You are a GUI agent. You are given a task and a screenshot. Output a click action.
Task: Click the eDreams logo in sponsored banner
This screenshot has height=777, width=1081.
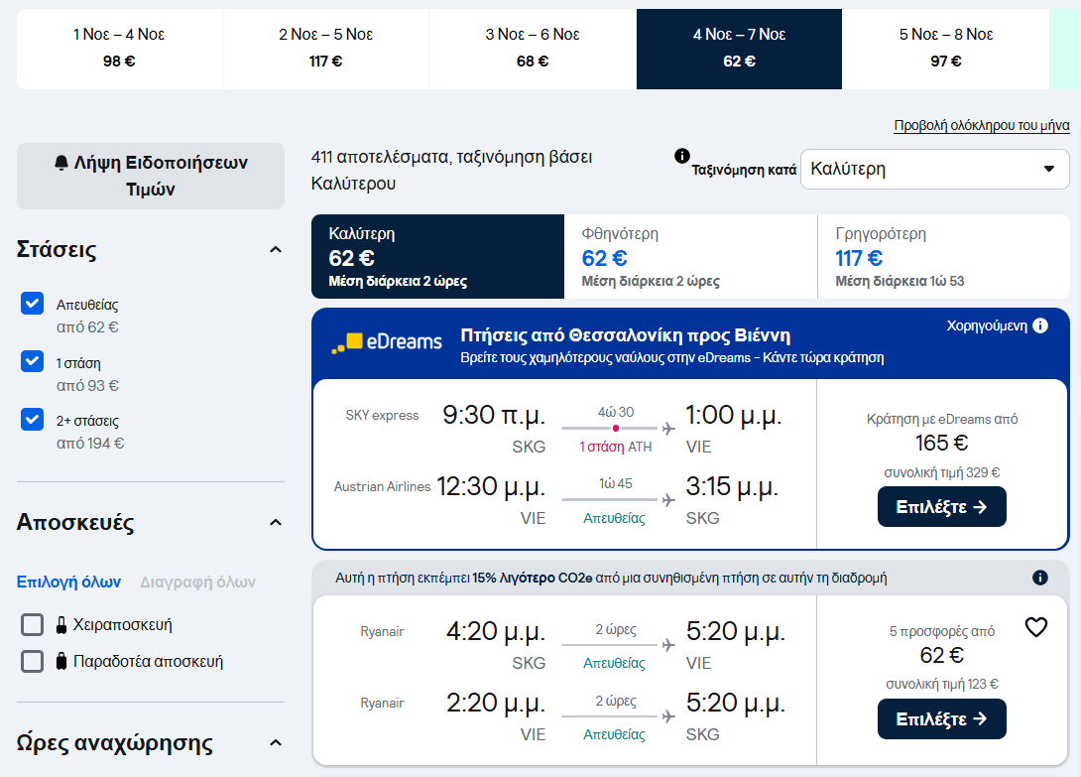coord(387,342)
